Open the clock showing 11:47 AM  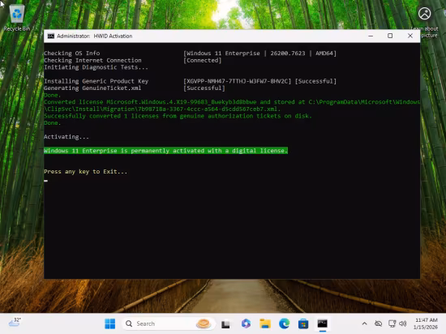coord(426,323)
